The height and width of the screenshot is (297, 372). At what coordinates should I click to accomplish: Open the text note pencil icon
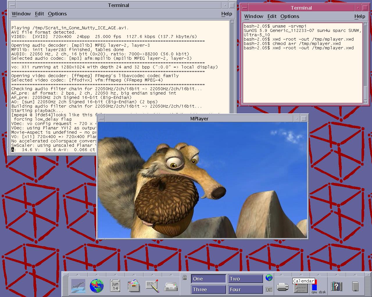[x=152, y=286]
